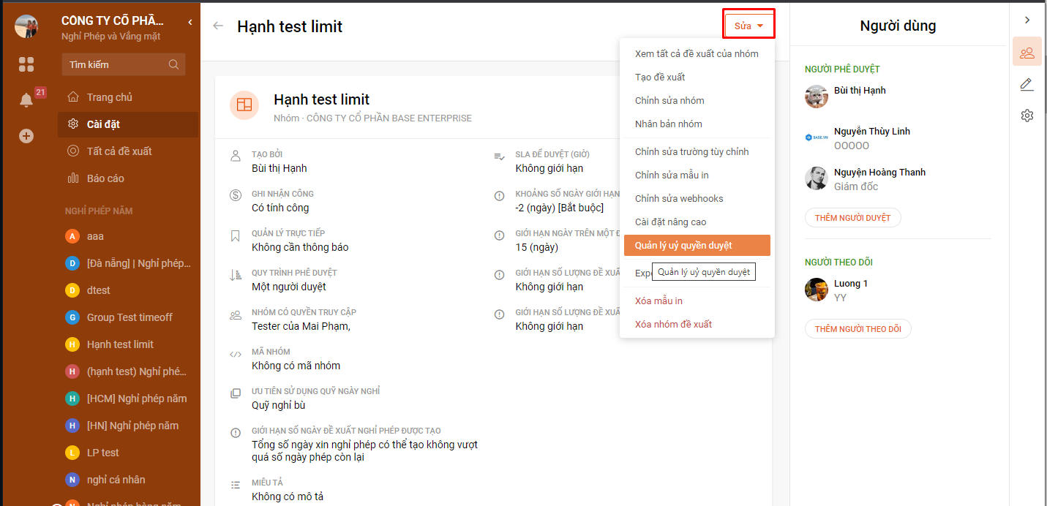Screen dimensions: 1047x506
Task: Click list icon beside Miêu tả
Action: (x=236, y=485)
